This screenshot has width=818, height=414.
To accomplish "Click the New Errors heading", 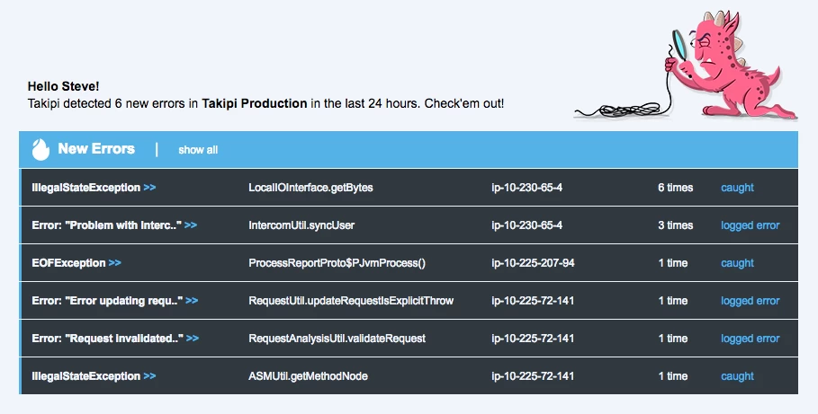I will pos(96,149).
